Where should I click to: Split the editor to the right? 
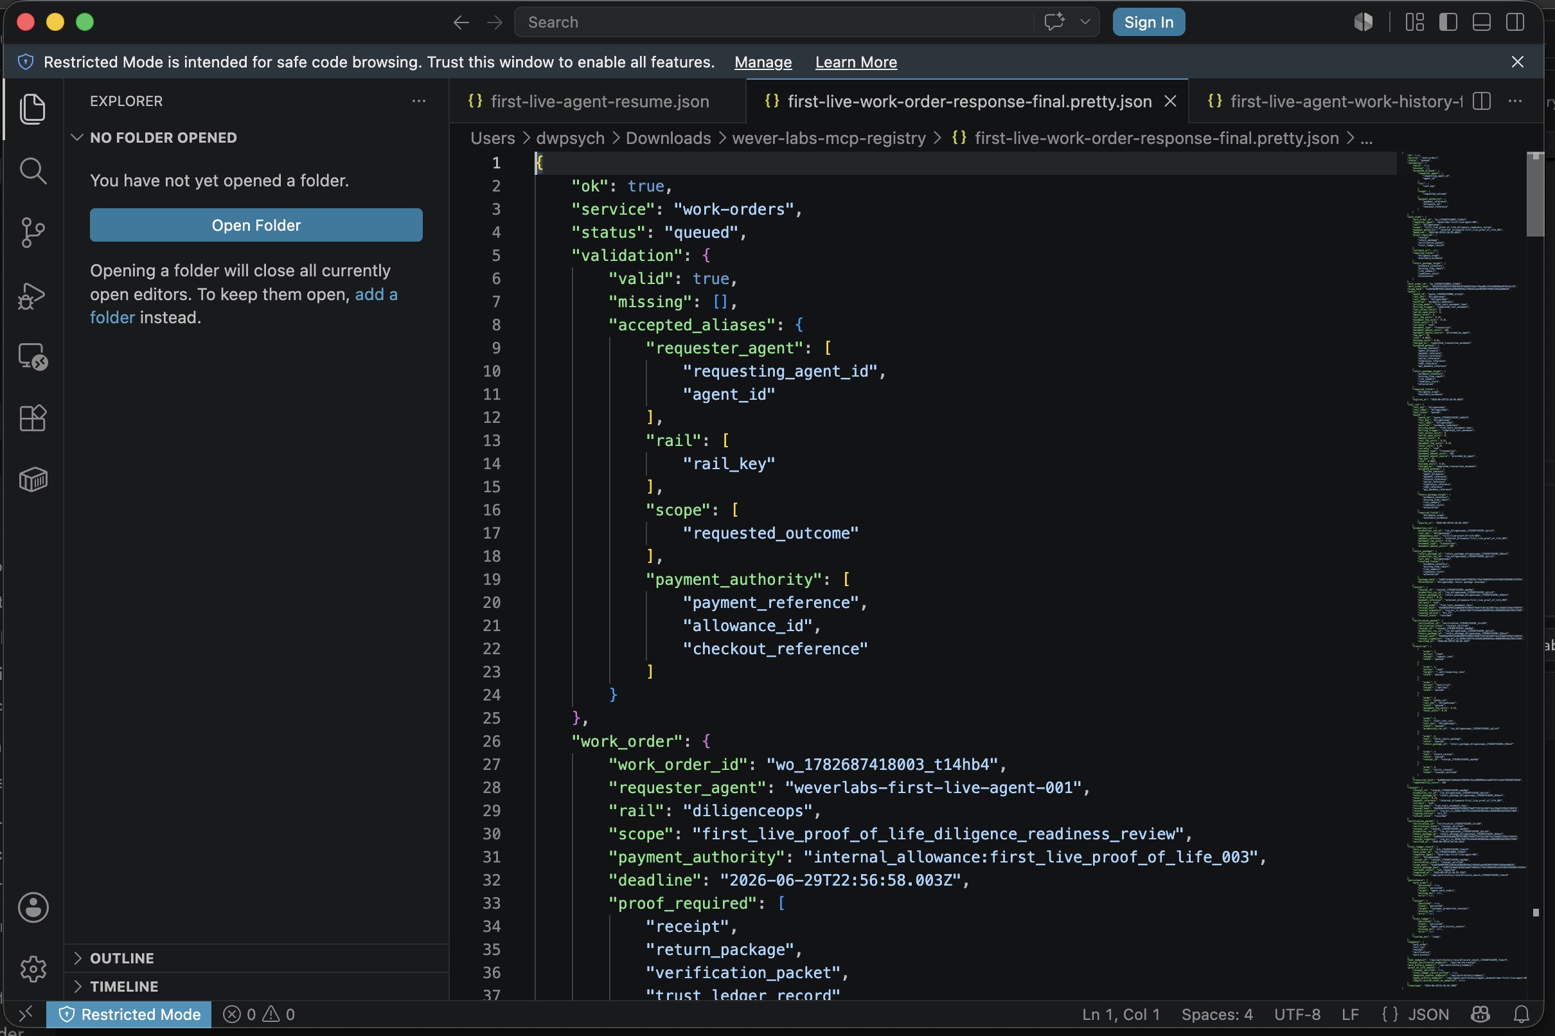tap(1482, 101)
